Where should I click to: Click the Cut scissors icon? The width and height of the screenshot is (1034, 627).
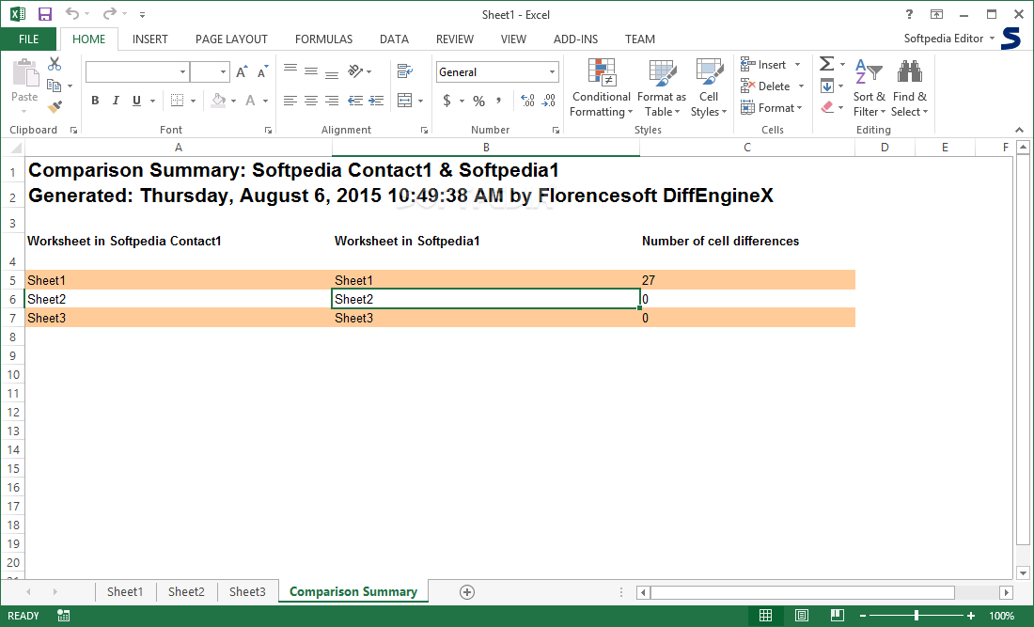tap(55, 64)
